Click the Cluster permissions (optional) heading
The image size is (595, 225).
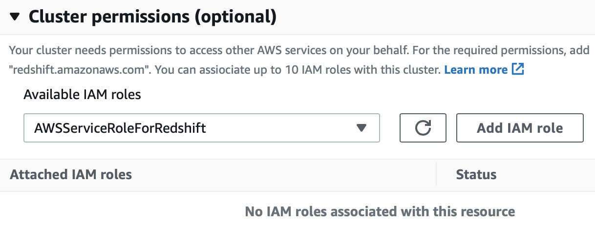tap(153, 17)
